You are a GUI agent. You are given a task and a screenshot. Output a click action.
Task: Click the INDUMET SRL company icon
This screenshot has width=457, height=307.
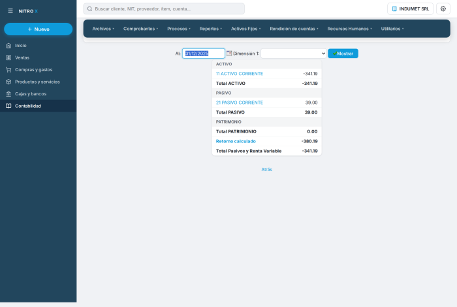pyautogui.click(x=394, y=8)
